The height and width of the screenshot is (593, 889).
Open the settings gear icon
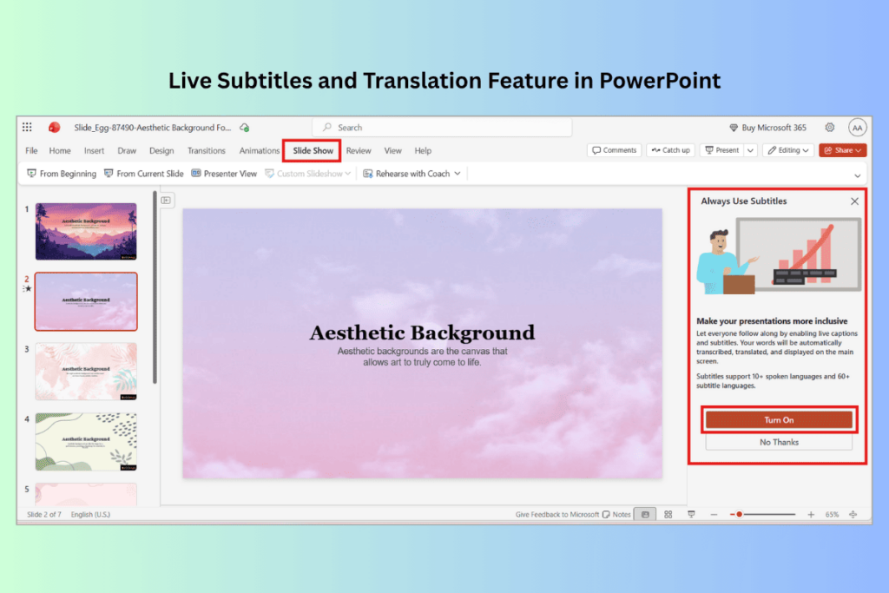pos(829,127)
